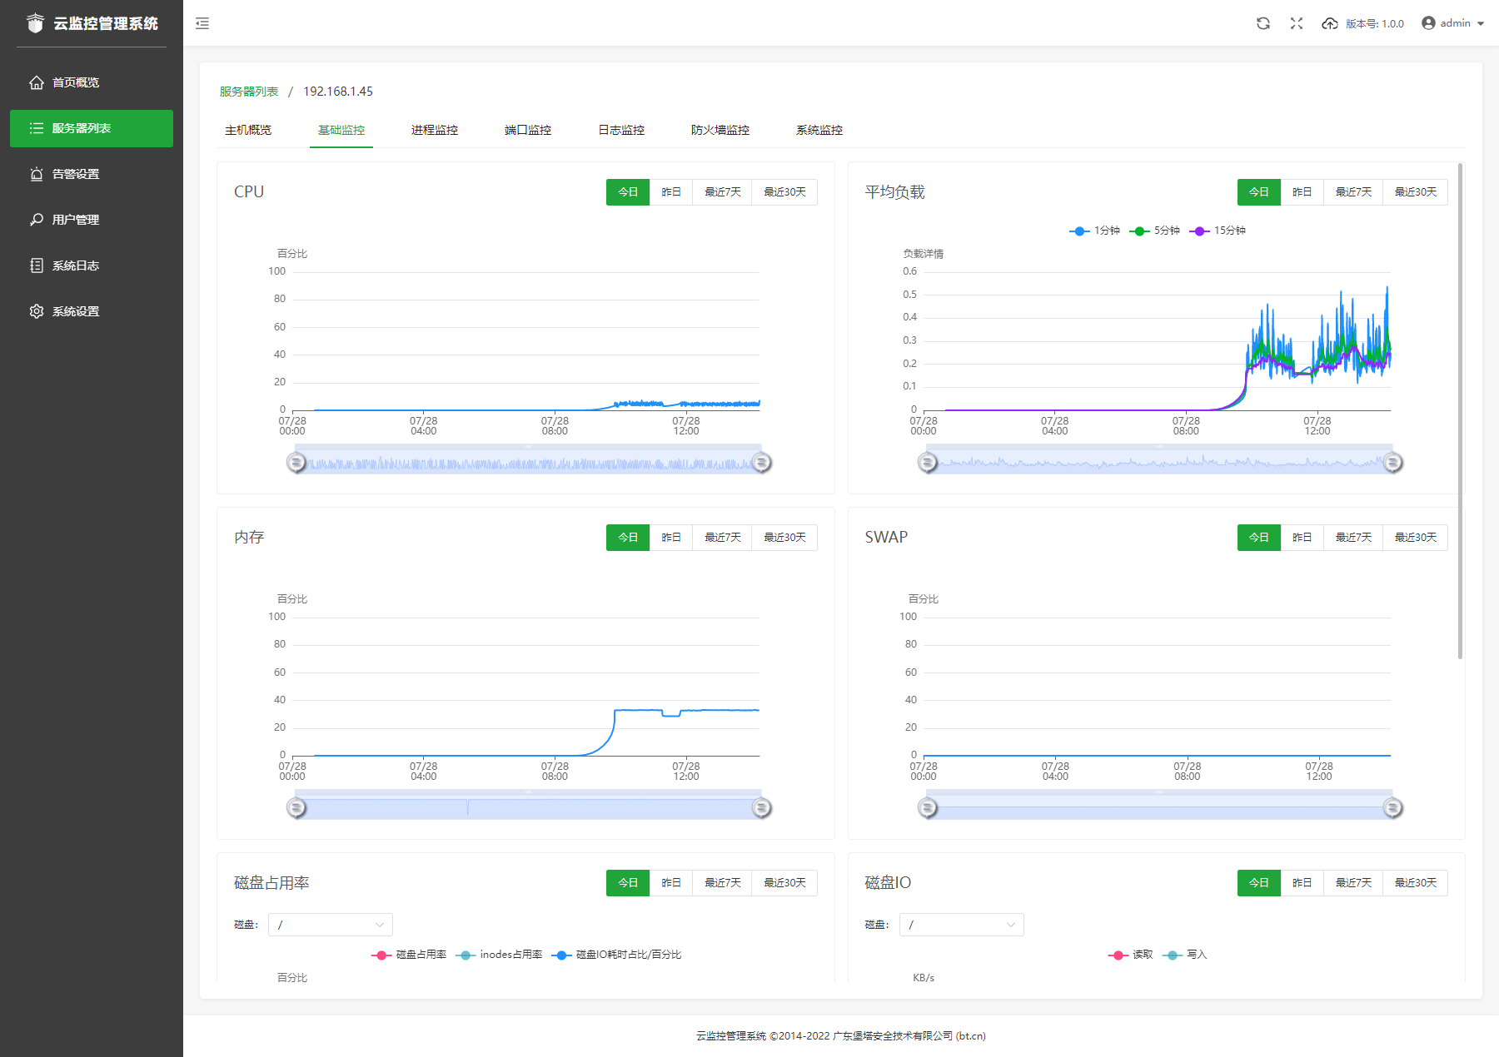The width and height of the screenshot is (1499, 1057).
Task: Switch to 系统监控 tab
Action: pos(819,130)
